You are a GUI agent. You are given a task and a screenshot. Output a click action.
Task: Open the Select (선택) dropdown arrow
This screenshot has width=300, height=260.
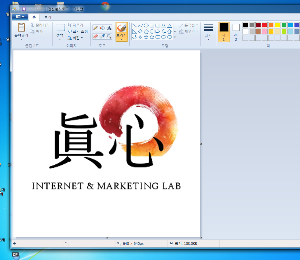click(x=60, y=40)
